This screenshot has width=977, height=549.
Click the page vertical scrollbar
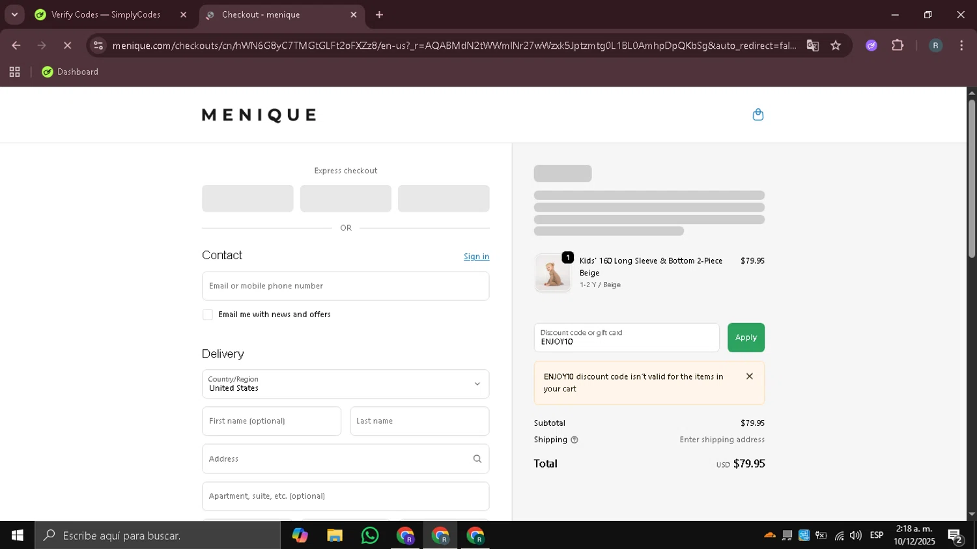(x=972, y=178)
